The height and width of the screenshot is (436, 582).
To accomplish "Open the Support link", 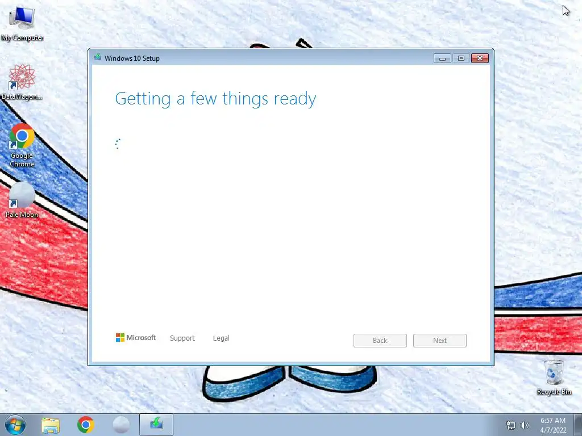I will tap(182, 338).
